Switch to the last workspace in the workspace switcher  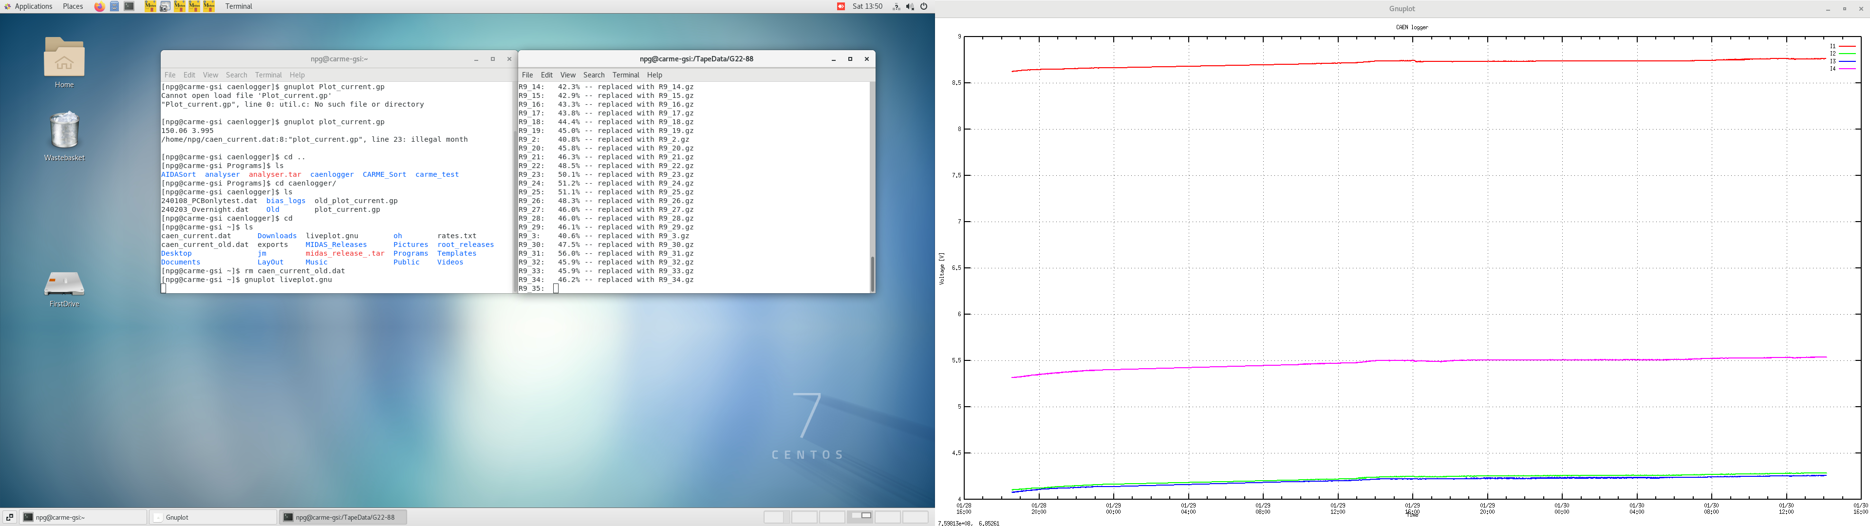[916, 517]
